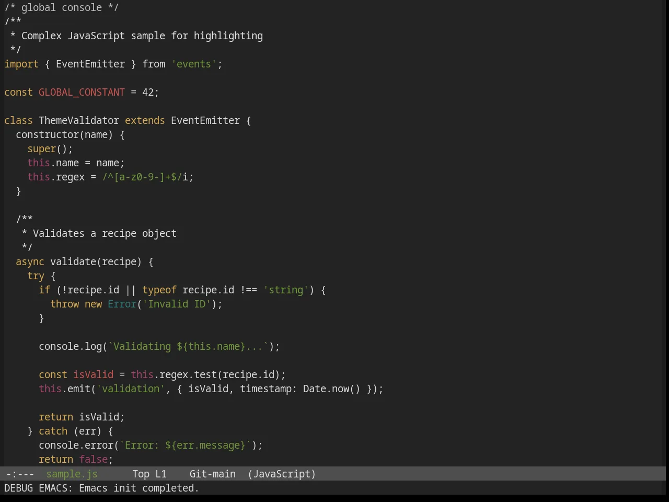Click 'Validates a recipe object' comment
This screenshot has width=669, height=502.
105,234
